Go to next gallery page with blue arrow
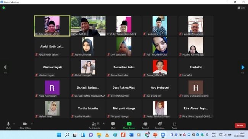 243,67
